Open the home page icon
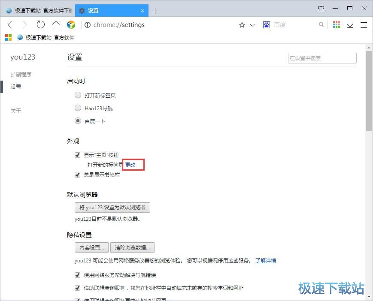Viewport: 373px width, 301px height. [56, 24]
